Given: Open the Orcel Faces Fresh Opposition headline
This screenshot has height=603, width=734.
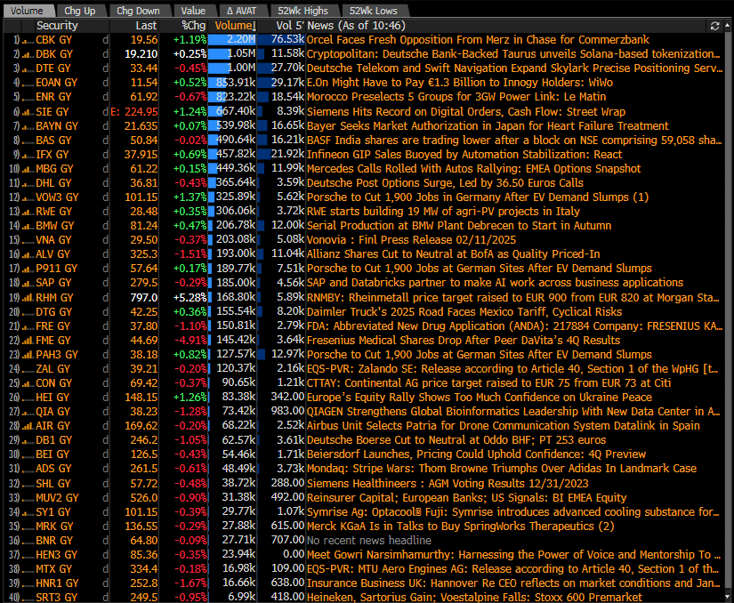Looking at the screenshot, I should tap(478, 40).
